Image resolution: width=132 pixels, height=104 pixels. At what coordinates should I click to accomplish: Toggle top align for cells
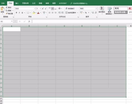click(x=50, y=8)
